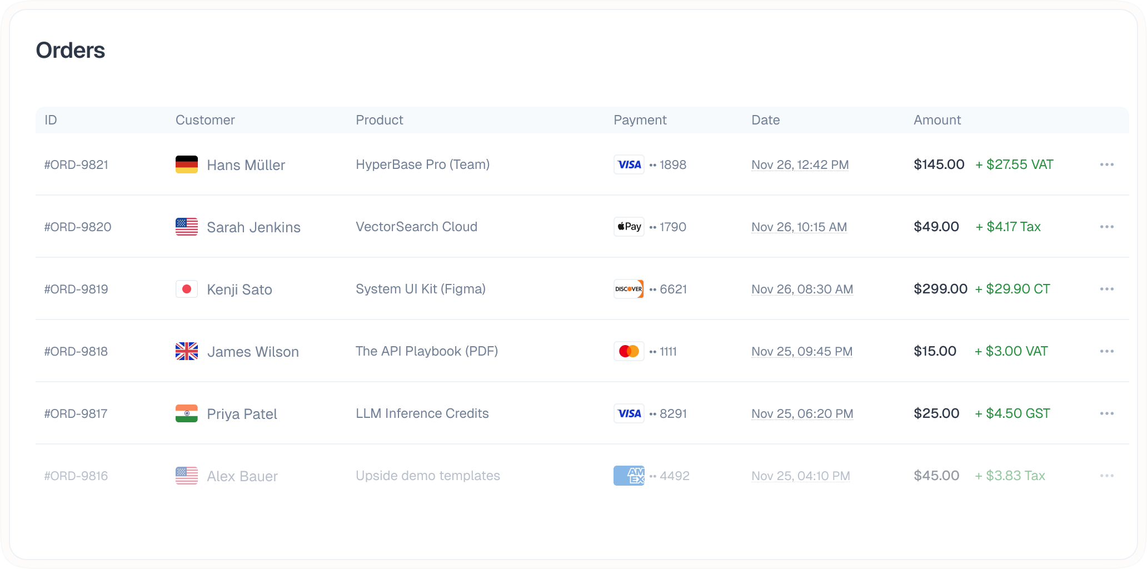This screenshot has height=569, width=1147.
Task: Click the Visa icon ending 1898
Action: (629, 164)
